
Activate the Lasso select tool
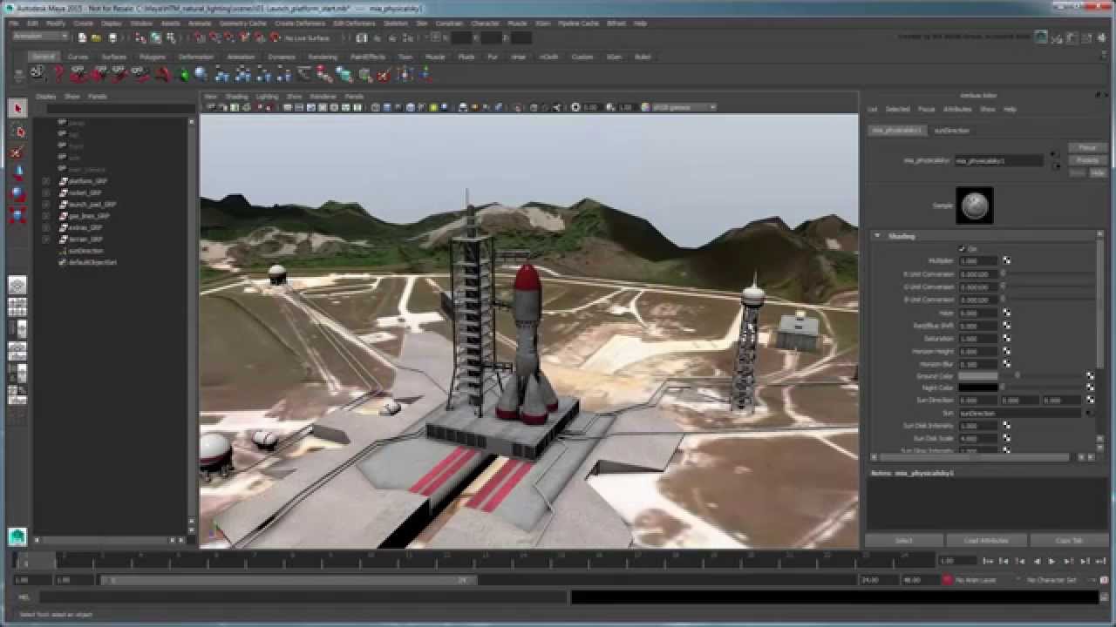pyautogui.click(x=17, y=131)
